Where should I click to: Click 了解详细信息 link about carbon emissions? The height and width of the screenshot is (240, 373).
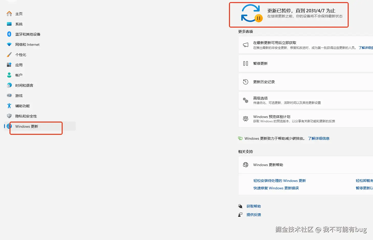pos(319,138)
